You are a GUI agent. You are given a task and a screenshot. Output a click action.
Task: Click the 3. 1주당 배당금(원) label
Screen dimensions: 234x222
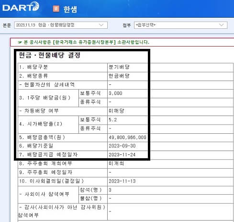click(x=45, y=98)
